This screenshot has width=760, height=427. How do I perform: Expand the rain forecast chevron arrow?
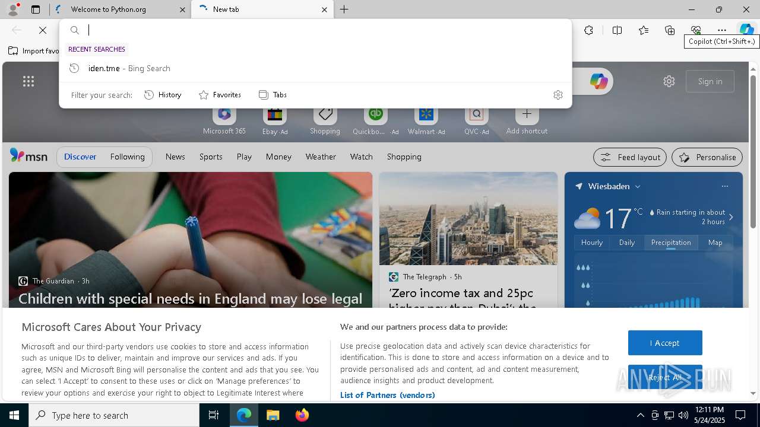point(731,217)
